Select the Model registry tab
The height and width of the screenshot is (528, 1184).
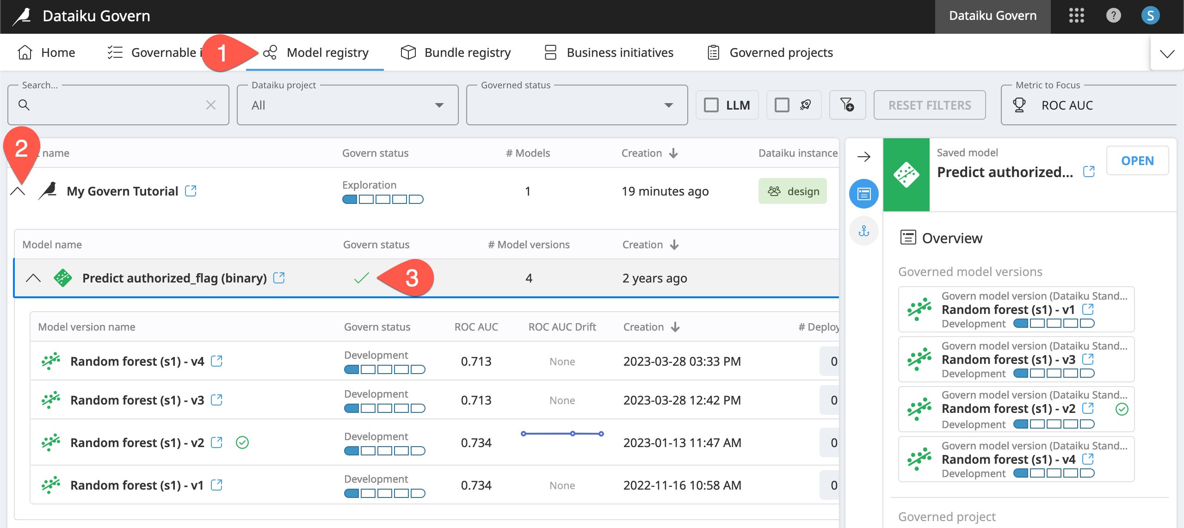coord(315,52)
